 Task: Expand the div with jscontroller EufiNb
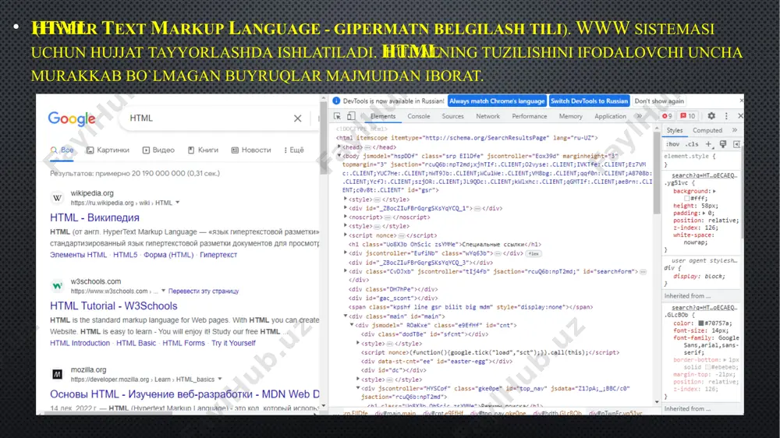point(346,253)
